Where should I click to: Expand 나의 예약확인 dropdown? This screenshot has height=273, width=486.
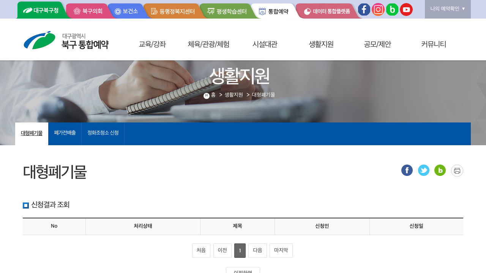(x=448, y=9)
